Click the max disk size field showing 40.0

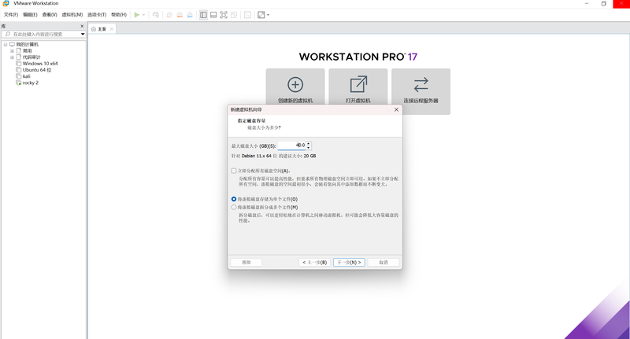tap(292, 146)
